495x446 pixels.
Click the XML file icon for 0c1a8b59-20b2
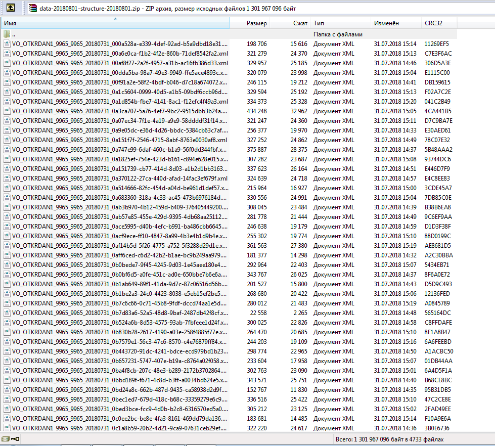[7, 428]
